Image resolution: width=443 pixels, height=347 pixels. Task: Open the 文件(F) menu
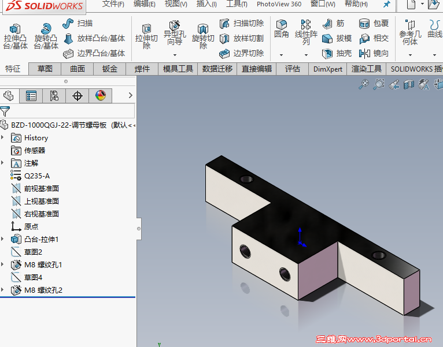(113, 4)
